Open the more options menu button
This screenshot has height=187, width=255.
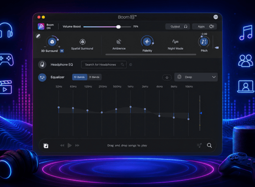pos(216,17)
